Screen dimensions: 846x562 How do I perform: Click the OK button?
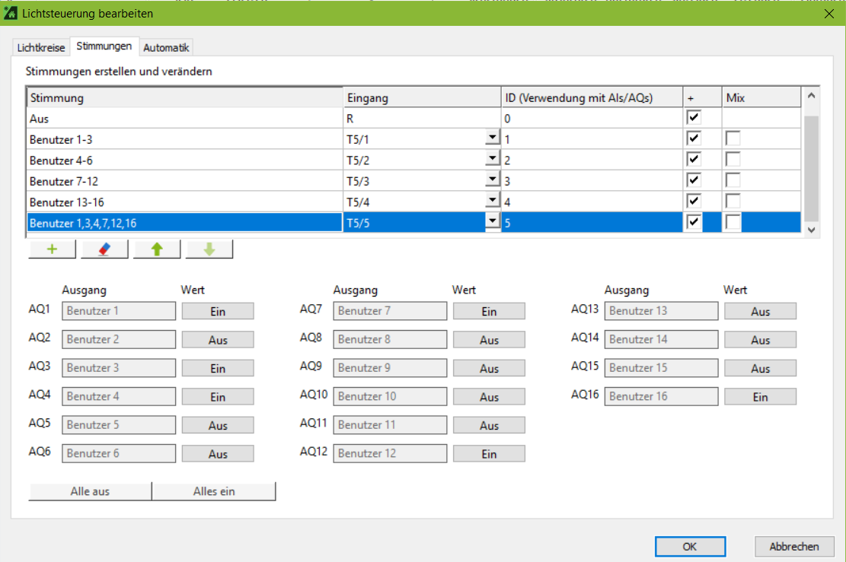pyautogui.click(x=690, y=546)
